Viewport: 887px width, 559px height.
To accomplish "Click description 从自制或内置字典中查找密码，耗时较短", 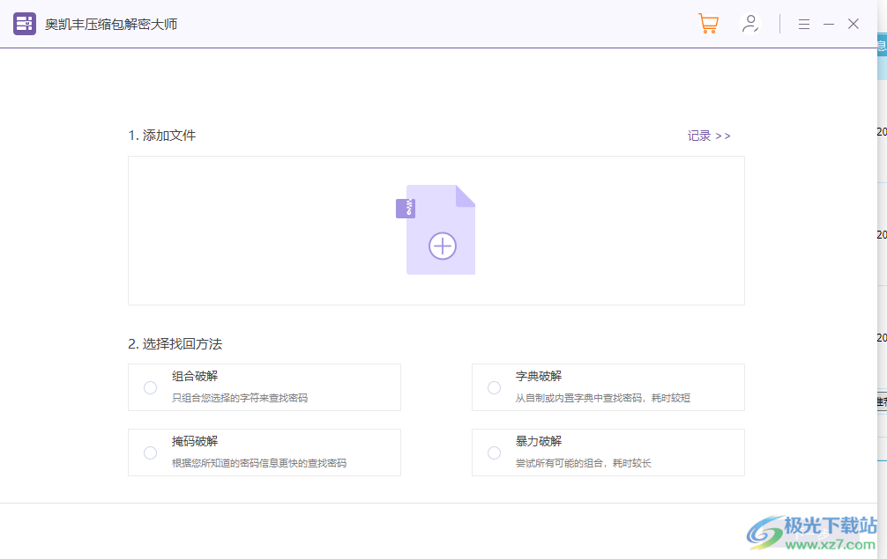I will (x=603, y=398).
